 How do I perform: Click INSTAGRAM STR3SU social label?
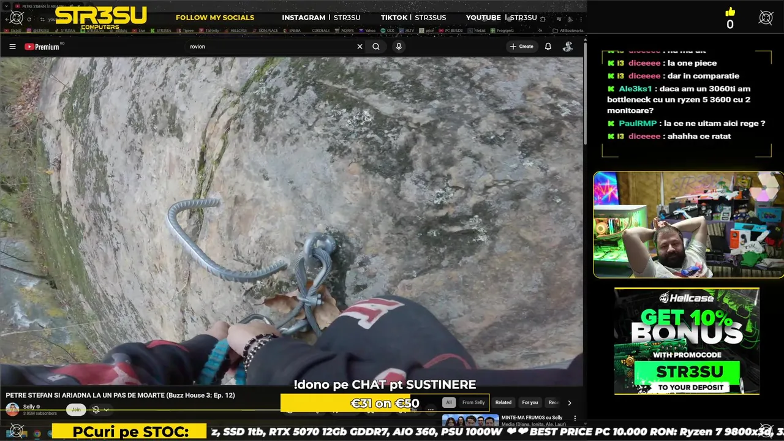tap(321, 17)
